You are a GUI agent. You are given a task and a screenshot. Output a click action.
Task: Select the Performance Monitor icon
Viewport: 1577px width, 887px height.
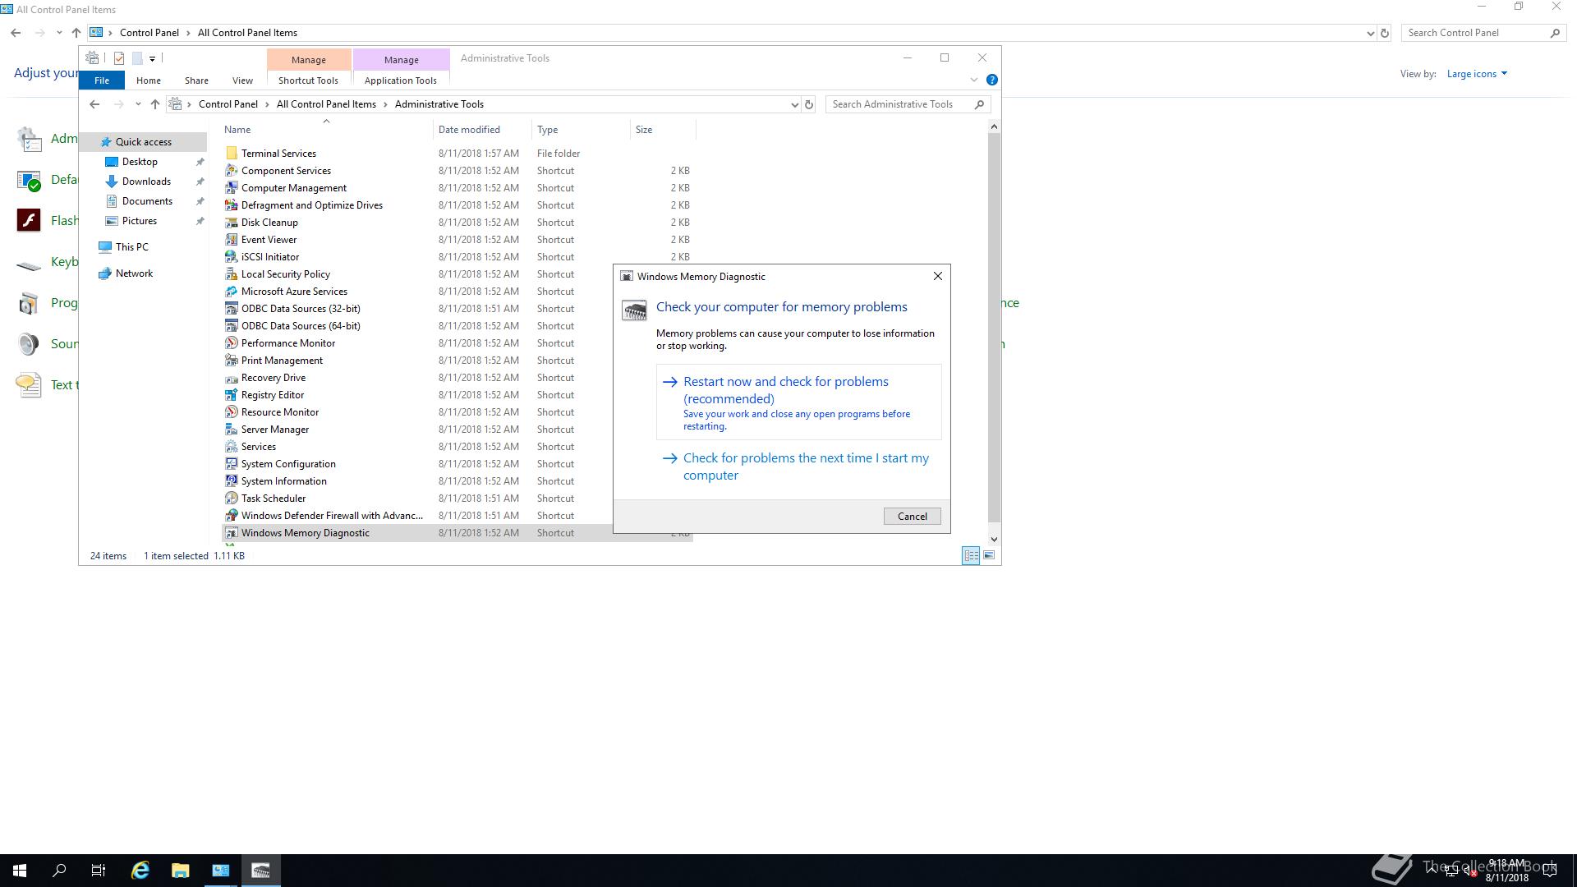point(232,342)
